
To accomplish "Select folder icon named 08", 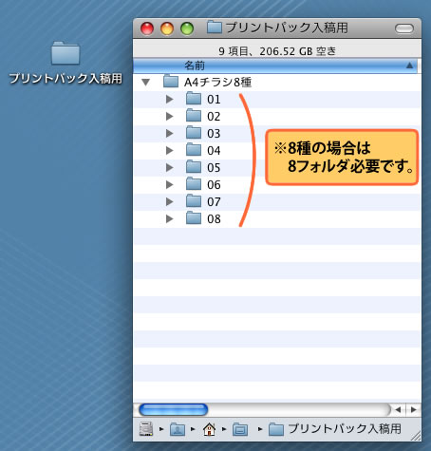I will 194,218.
